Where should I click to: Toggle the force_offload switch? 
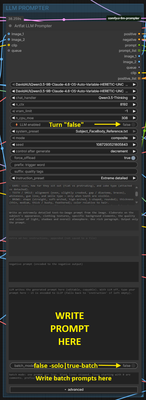pyautogui.click(x=133, y=158)
